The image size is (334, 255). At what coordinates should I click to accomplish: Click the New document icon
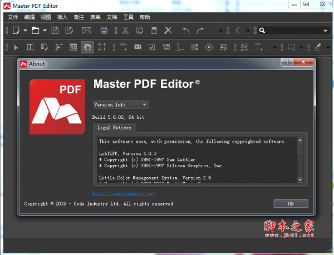[x=16, y=31]
